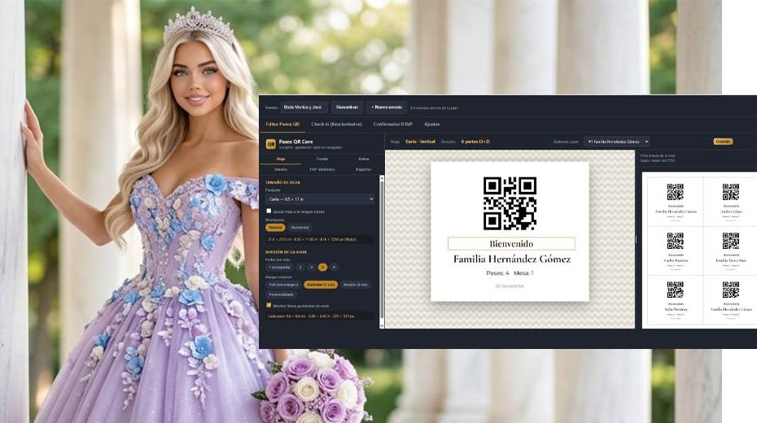This screenshot has width=757, height=423.
Task: Select the Hoja sub-tab
Action: 281,159
